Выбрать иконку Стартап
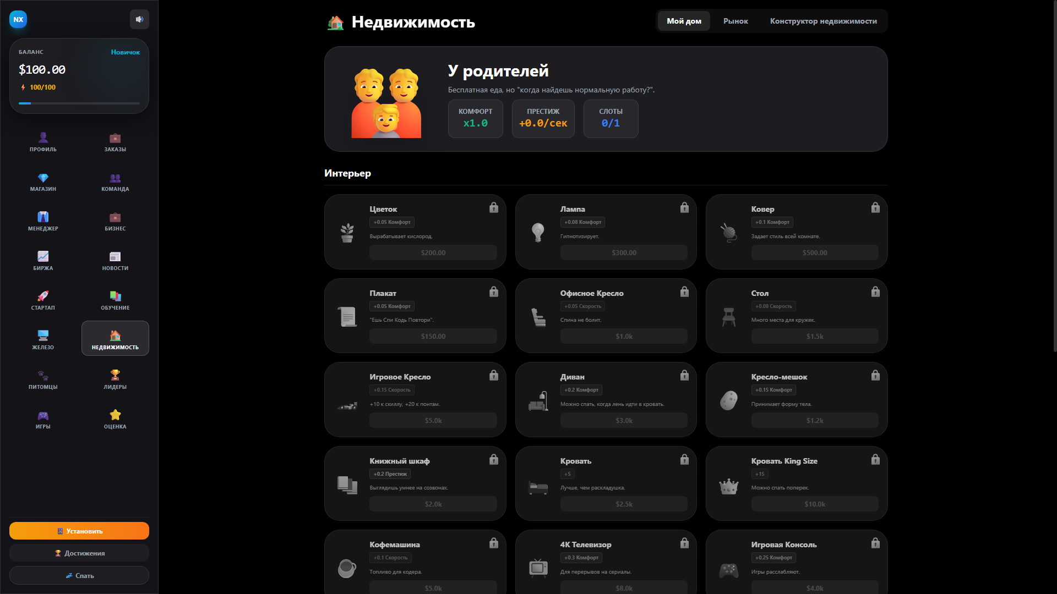The width and height of the screenshot is (1057, 594). pyautogui.click(x=43, y=300)
